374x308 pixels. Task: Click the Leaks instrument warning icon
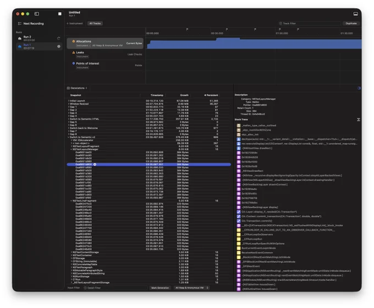point(74,52)
